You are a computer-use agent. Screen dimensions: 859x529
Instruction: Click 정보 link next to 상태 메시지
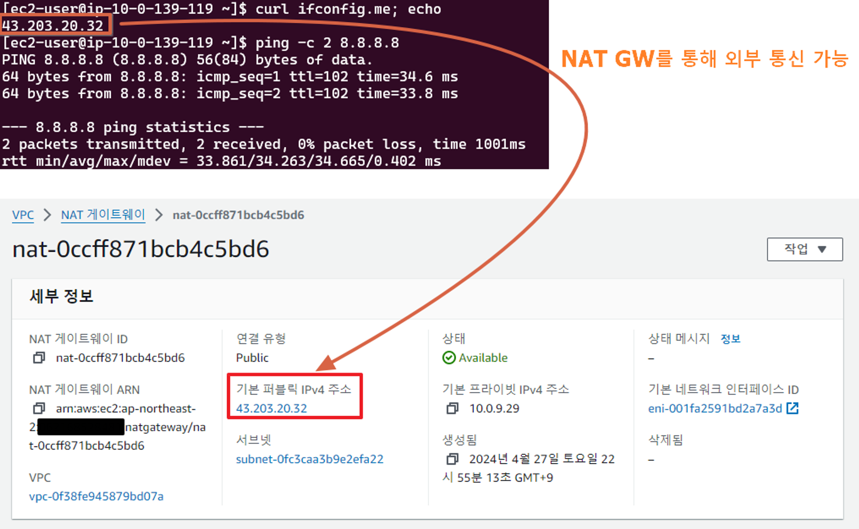(730, 339)
